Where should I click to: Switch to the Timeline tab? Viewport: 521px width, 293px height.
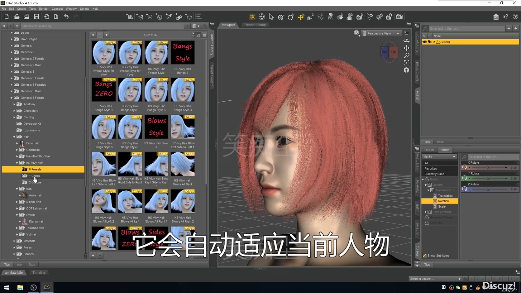[x=39, y=273]
